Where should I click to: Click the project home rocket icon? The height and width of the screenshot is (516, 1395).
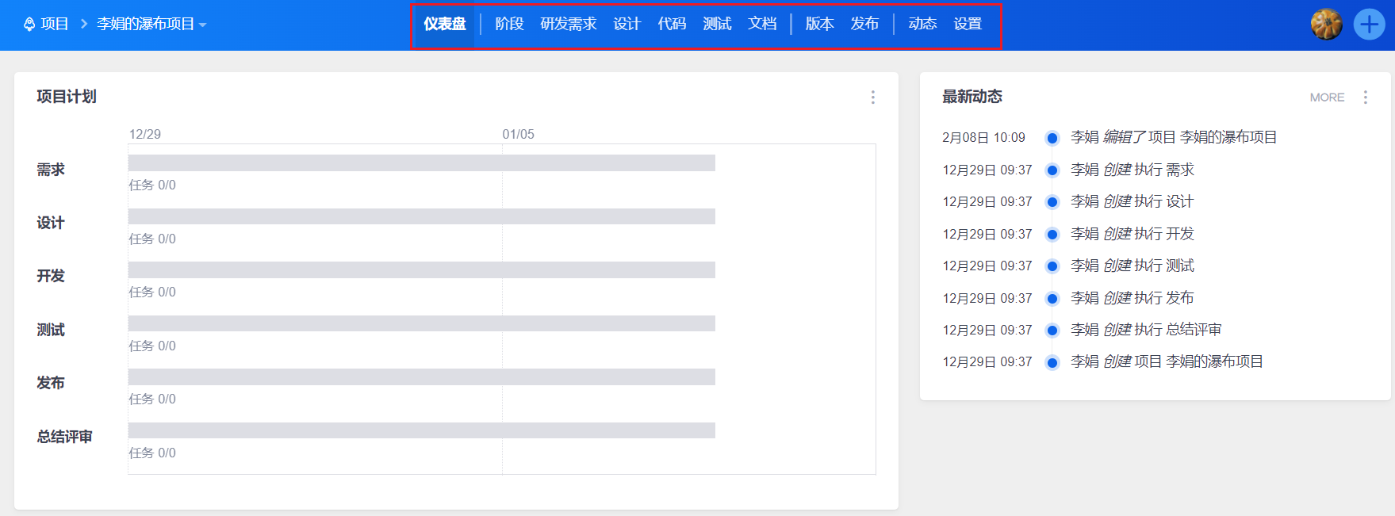pyautogui.click(x=29, y=25)
